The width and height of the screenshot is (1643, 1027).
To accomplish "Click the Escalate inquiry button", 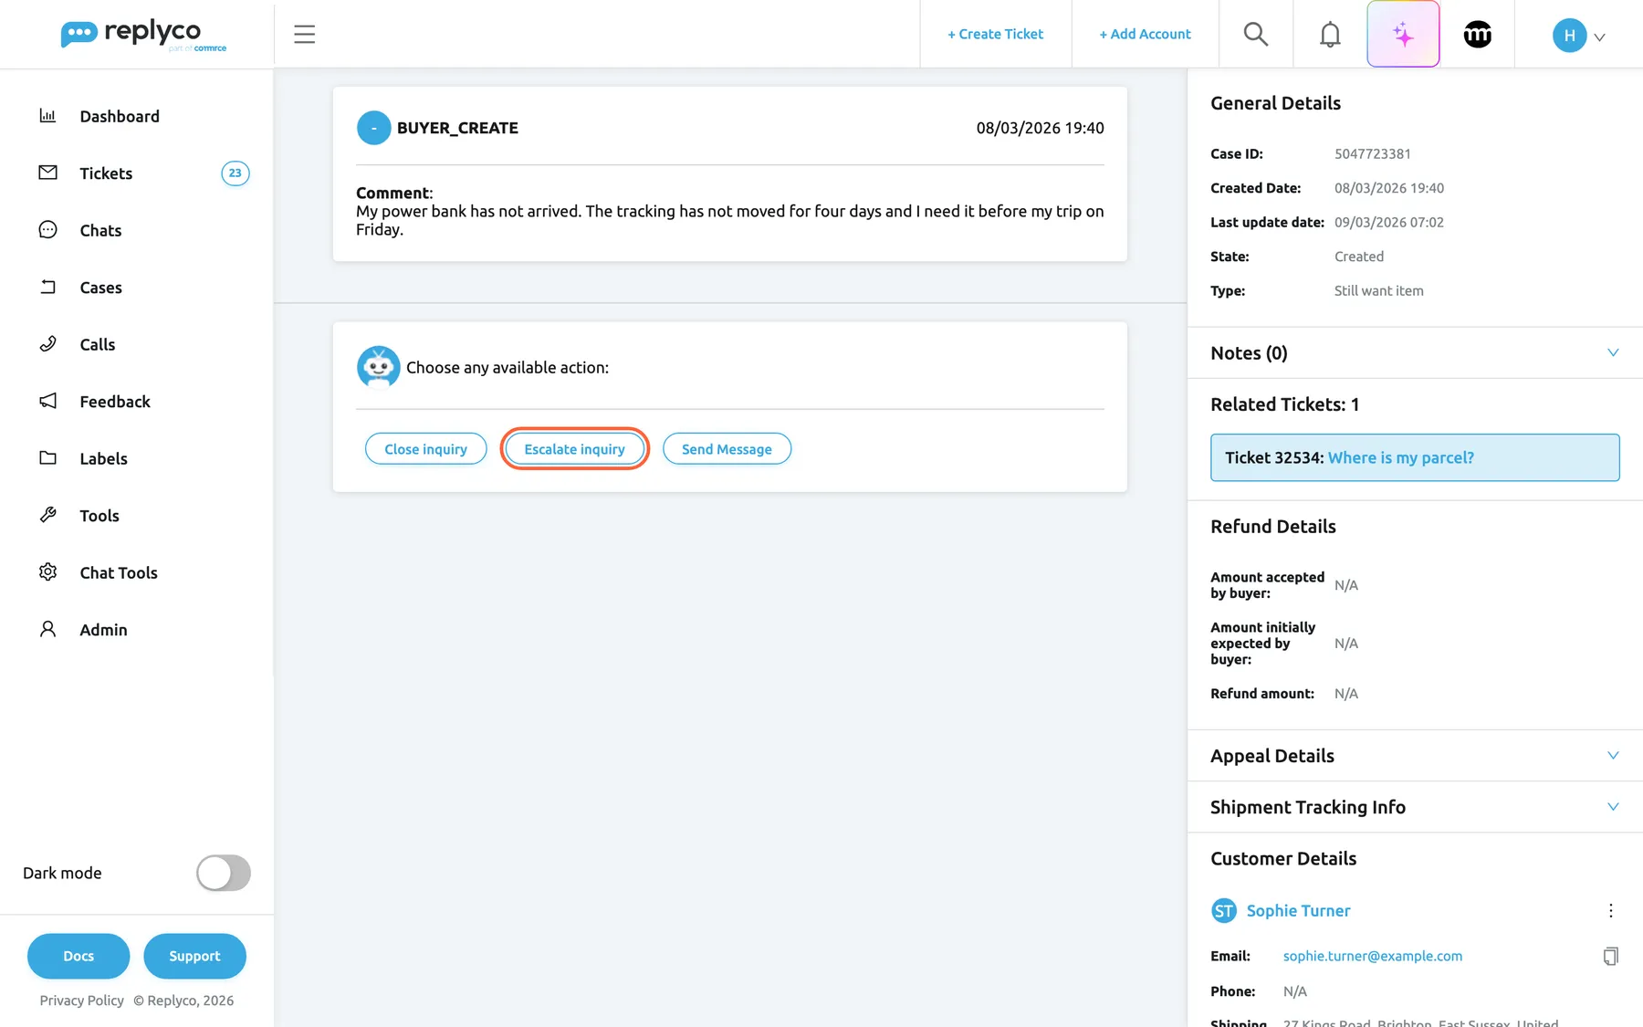I will [x=574, y=449].
